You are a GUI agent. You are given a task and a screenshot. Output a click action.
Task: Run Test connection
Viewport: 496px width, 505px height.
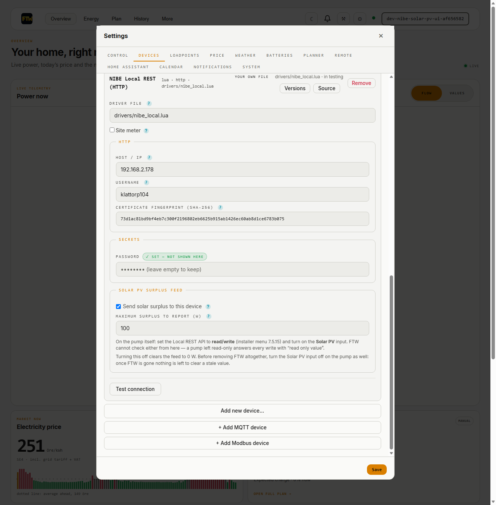(x=135, y=389)
